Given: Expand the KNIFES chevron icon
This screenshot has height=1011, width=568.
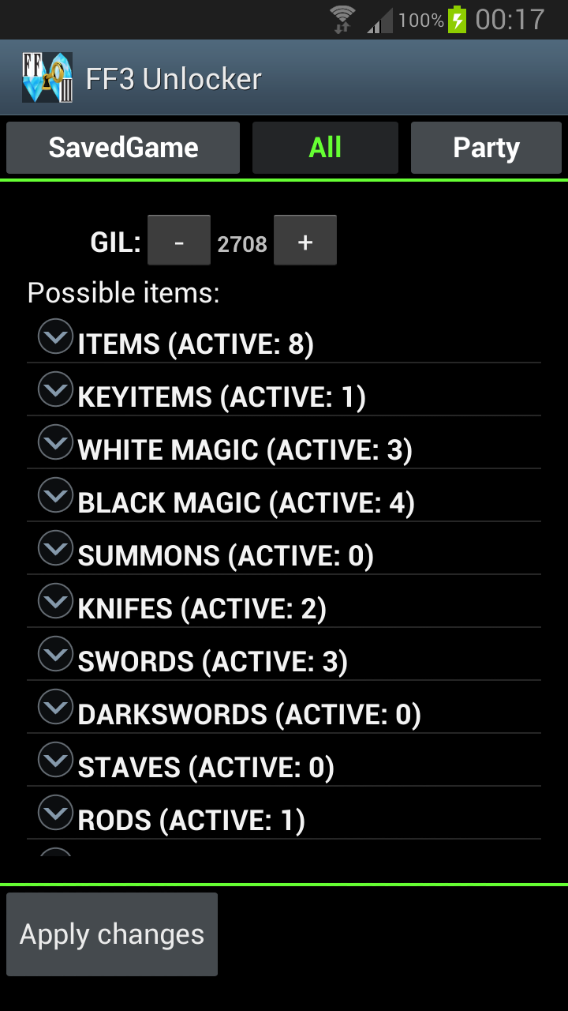Looking at the screenshot, I should [56, 601].
